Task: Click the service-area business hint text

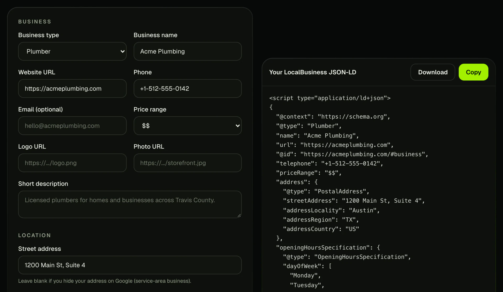Action: click(x=105, y=281)
